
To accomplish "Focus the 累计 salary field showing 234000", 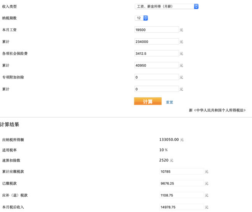I will (157, 41).
